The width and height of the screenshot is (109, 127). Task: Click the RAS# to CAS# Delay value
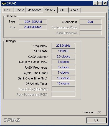coord(64,62)
